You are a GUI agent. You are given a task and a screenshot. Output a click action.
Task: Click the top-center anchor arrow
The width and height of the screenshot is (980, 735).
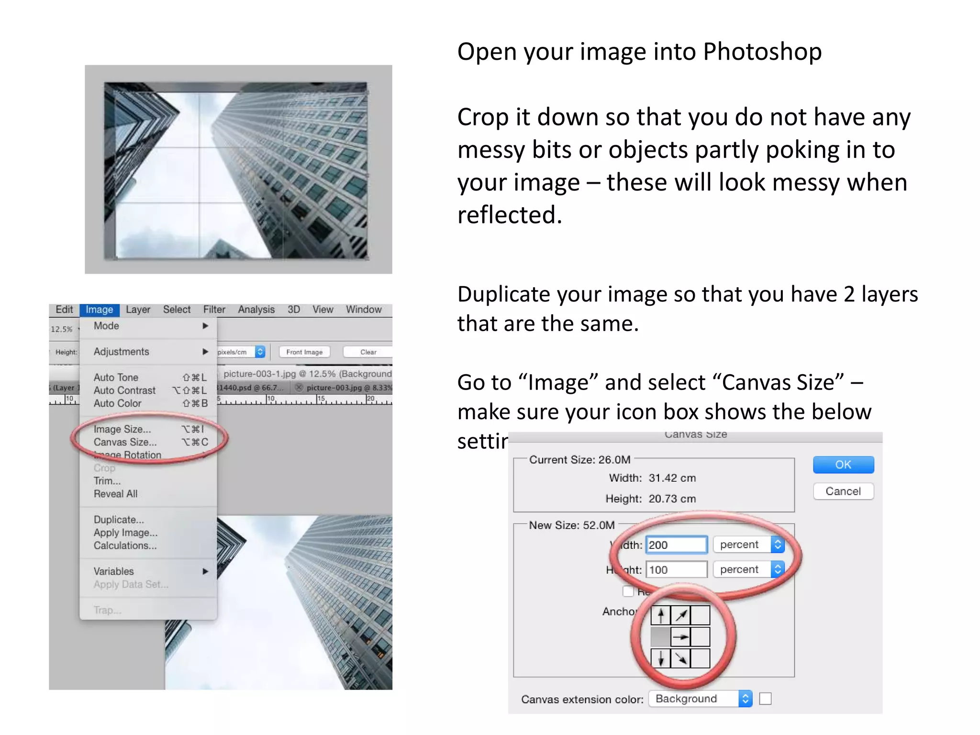[660, 615]
